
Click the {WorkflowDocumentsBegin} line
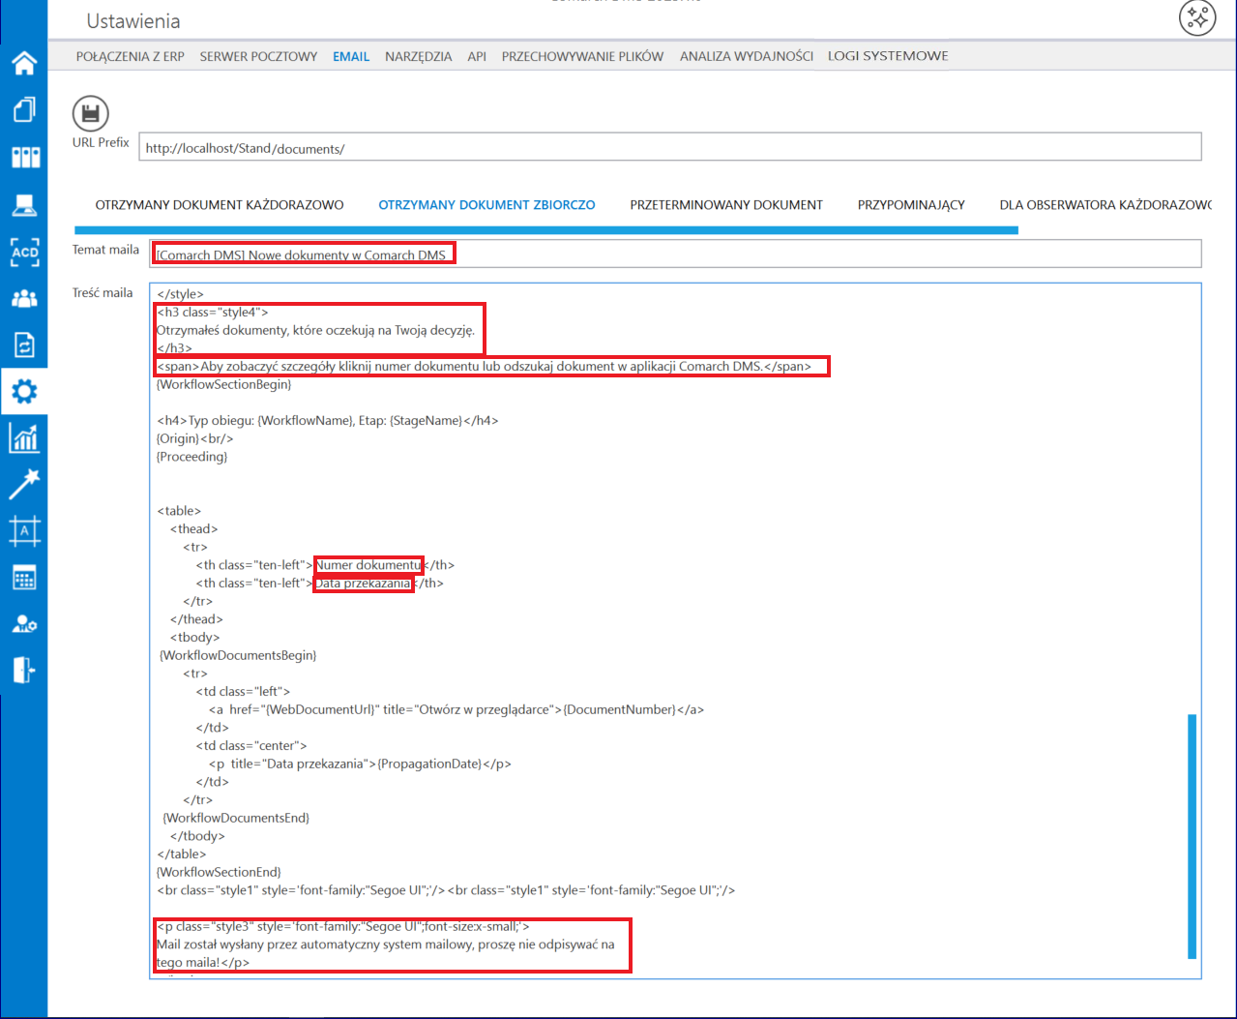coord(238,655)
